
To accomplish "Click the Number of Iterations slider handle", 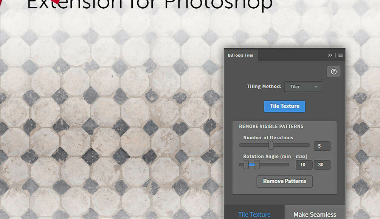I will click(x=271, y=145).
